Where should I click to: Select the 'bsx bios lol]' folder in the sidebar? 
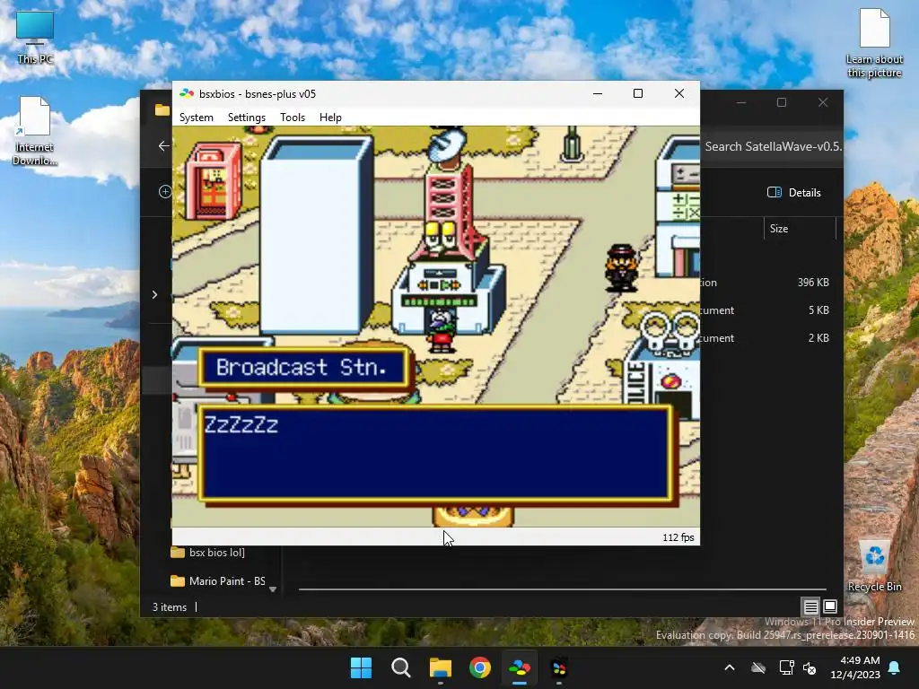point(207,552)
